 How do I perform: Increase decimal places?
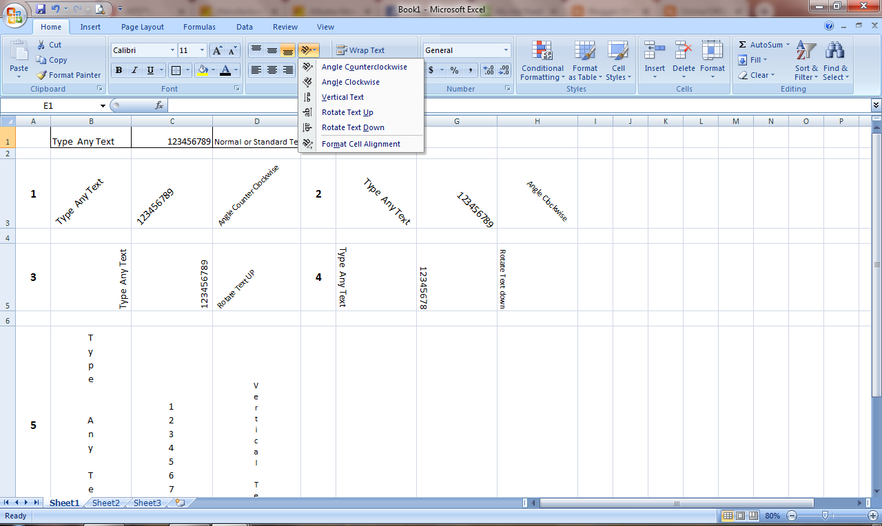pos(489,70)
